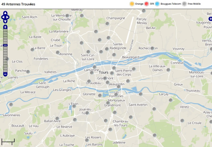Toggle Bouygues Telecom operator filter
Screen dimensions: 212x147
pos(157,4)
